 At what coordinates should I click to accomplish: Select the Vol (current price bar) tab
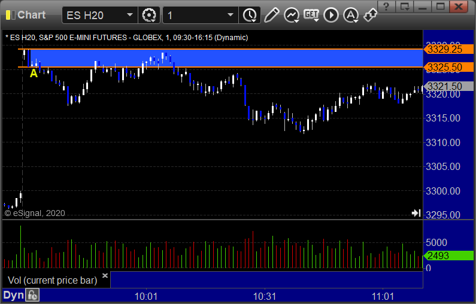tap(52, 280)
